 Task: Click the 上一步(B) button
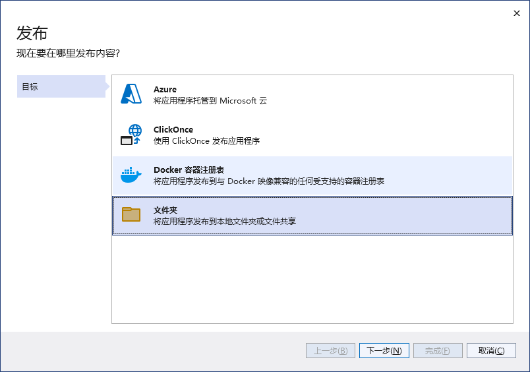pyautogui.click(x=330, y=351)
